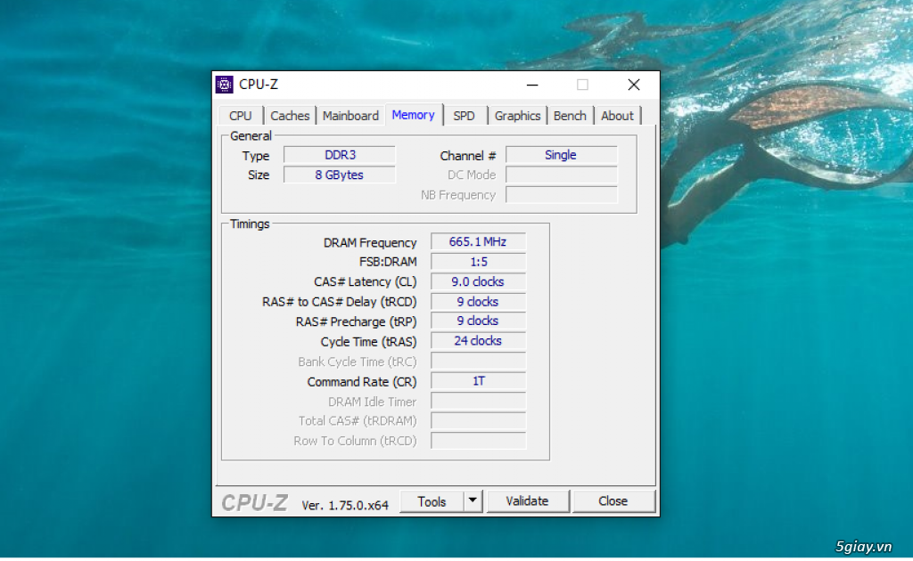Close CPU-Z with the title bar X
The height and width of the screenshot is (561, 913).
pyautogui.click(x=634, y=85)
